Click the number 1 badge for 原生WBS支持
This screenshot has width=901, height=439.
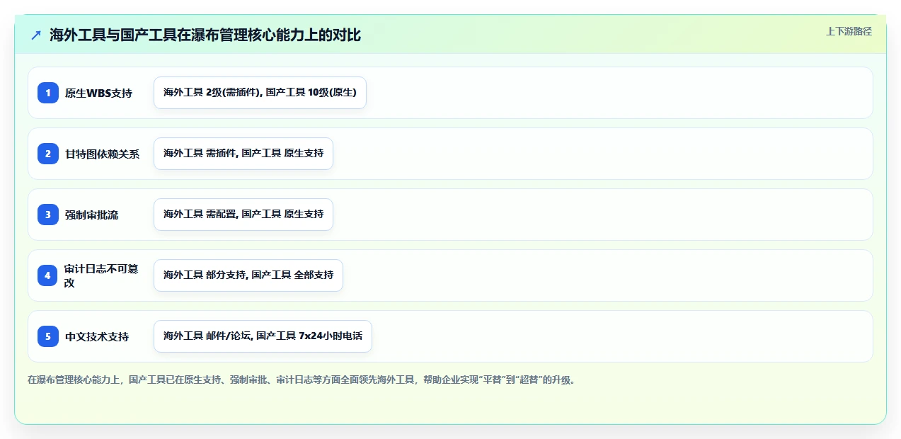pos(48,93)
